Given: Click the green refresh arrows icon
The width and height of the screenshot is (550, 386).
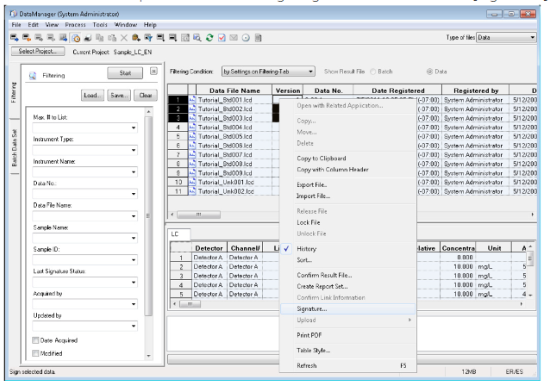Looking at the screenshot, I should [209, 38].
